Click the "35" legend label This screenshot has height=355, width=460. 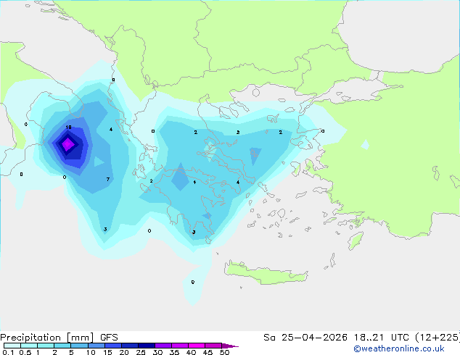click(174, 352)
